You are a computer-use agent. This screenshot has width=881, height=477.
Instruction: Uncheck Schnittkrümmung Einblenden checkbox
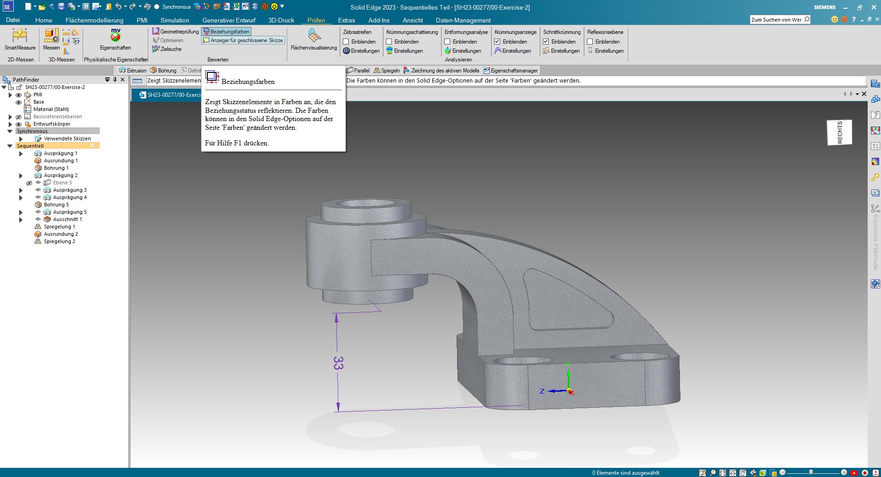pos(546,42)
